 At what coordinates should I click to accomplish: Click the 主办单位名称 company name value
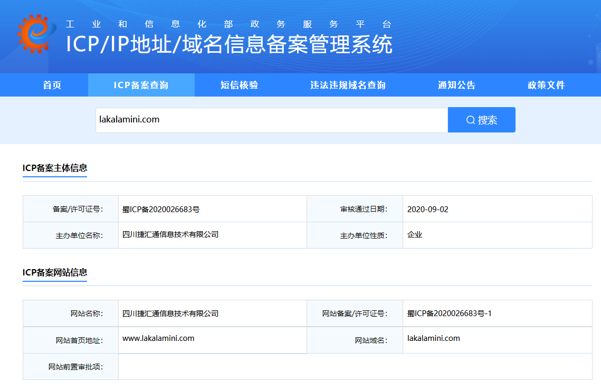170,234
